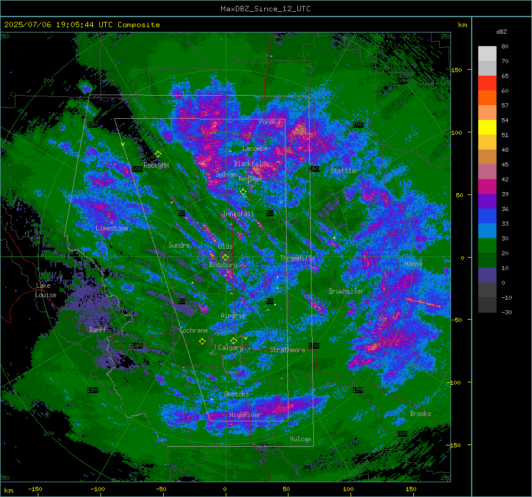Click the Didsbury label
The width and height of the screenshot is (532, 497).
(x=223, y=265)
